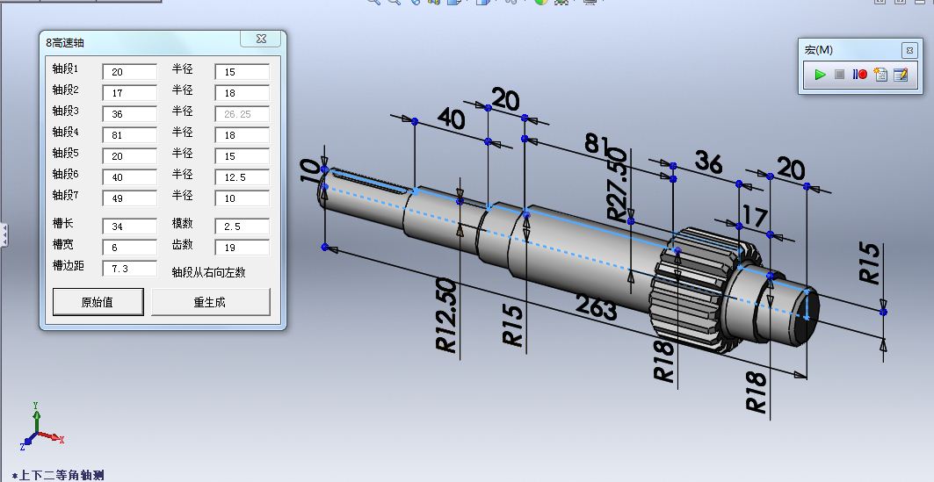
Task: Click the 齿数 field showing 19
Action: click(x=242, y=248)
